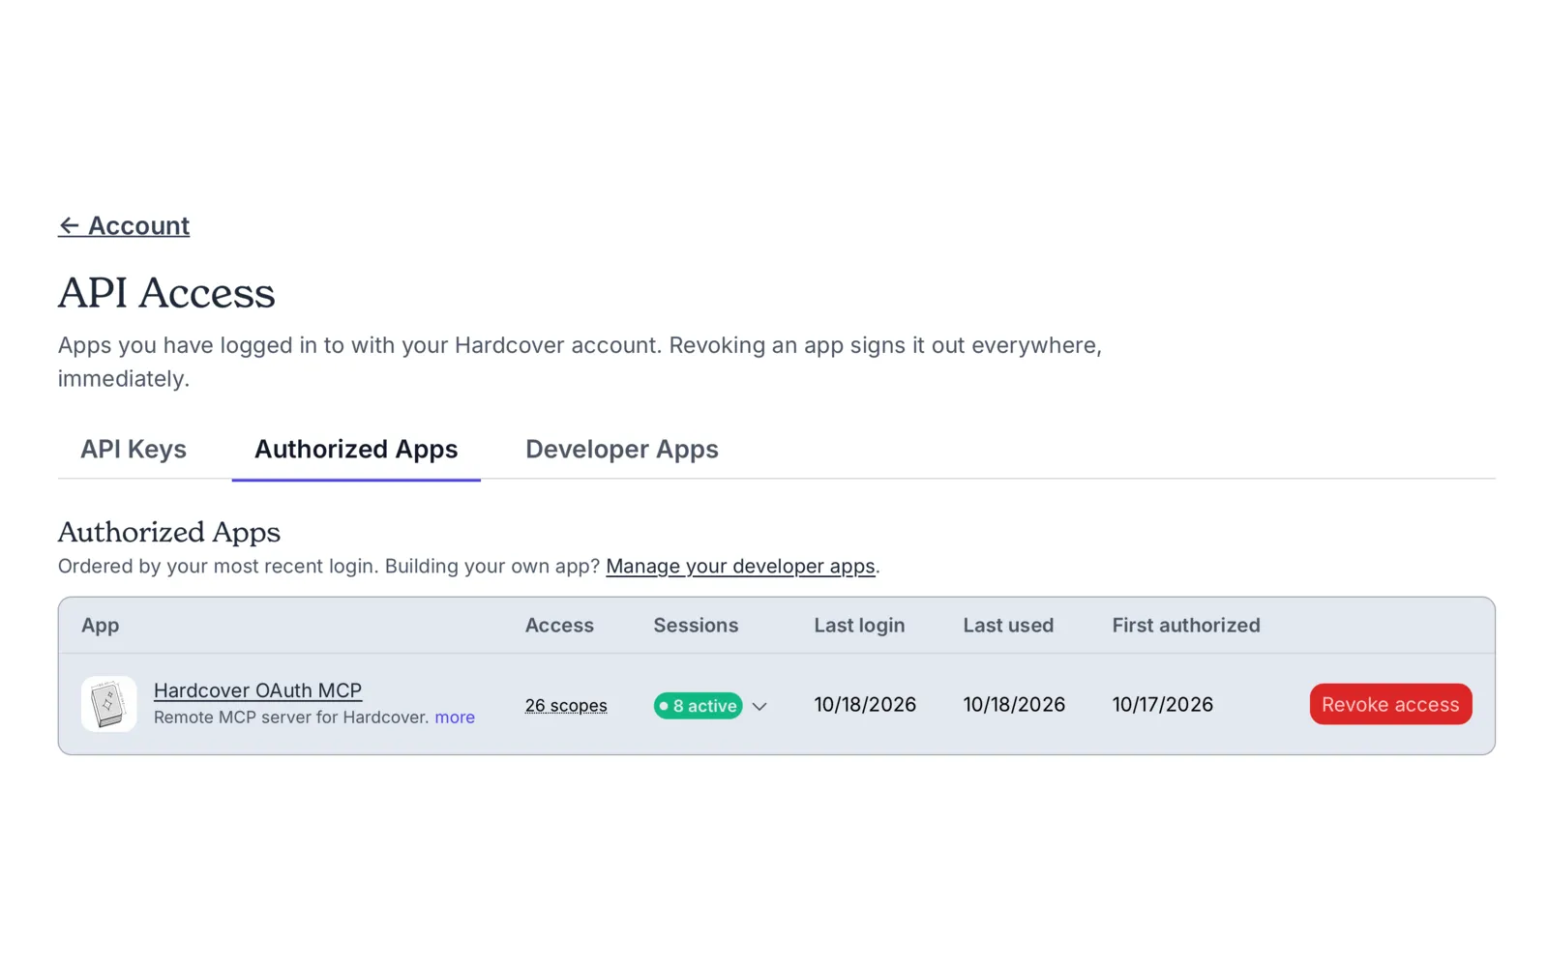This screenshot has height=967, width=1548.
Task: Expand sessions with the chevron arrow
Action: [x=759, y=707]
